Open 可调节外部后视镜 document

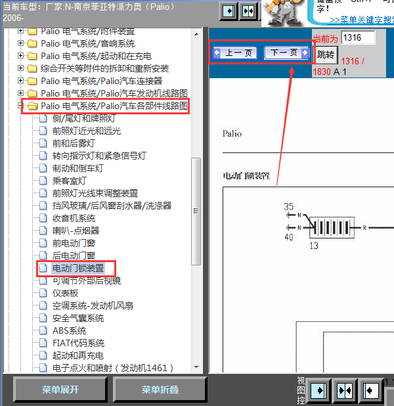87,281
